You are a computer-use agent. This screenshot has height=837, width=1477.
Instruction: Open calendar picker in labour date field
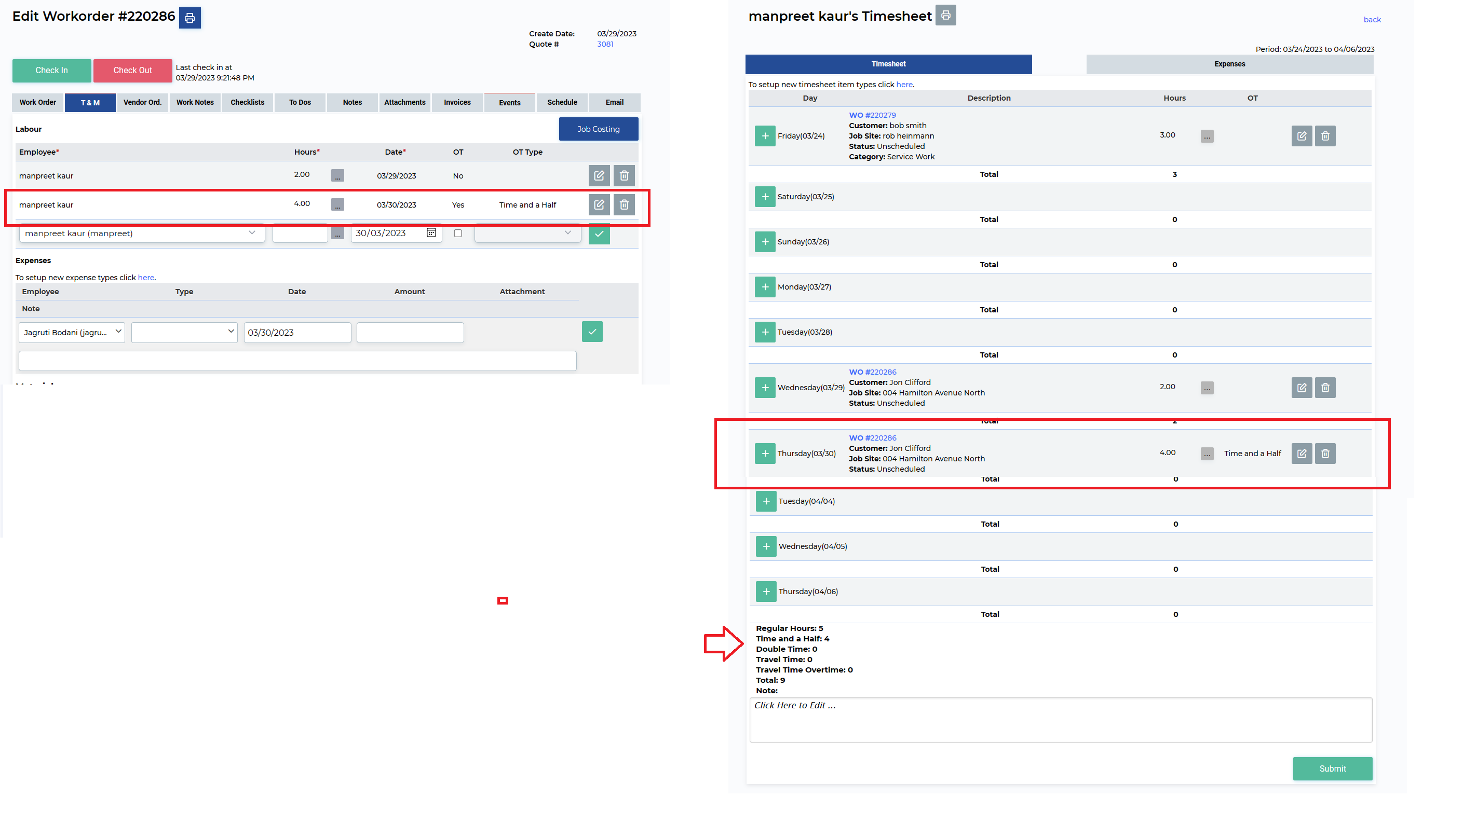pyautogui.click(x=431, y=233)
